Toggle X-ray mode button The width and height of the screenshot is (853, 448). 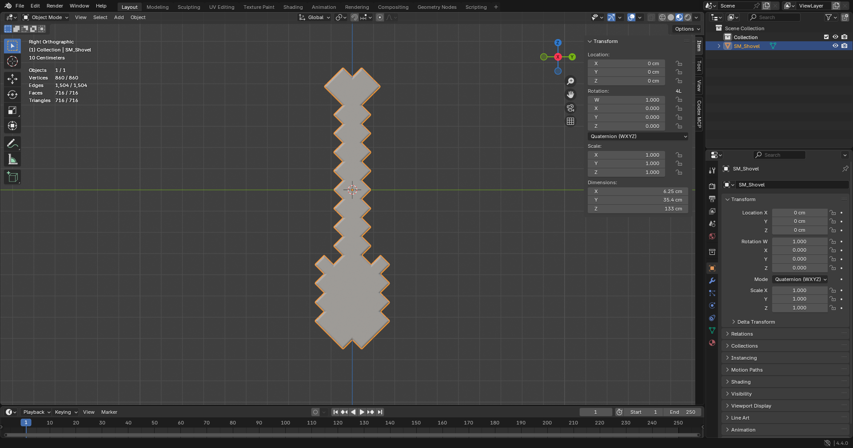pyautogui.click(x=651, y=17)
